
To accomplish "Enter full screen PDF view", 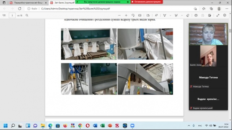I will coord(218,15).
